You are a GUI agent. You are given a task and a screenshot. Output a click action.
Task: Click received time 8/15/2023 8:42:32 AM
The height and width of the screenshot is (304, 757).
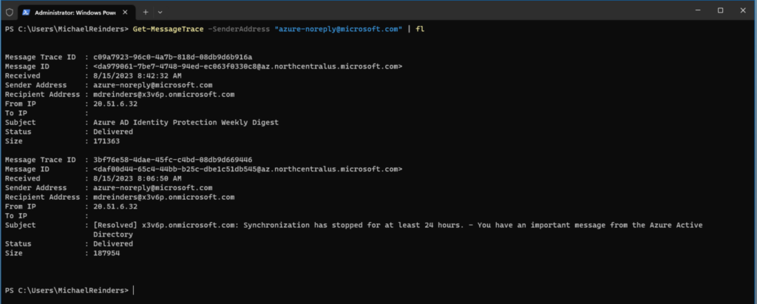[x=137, y=76]
